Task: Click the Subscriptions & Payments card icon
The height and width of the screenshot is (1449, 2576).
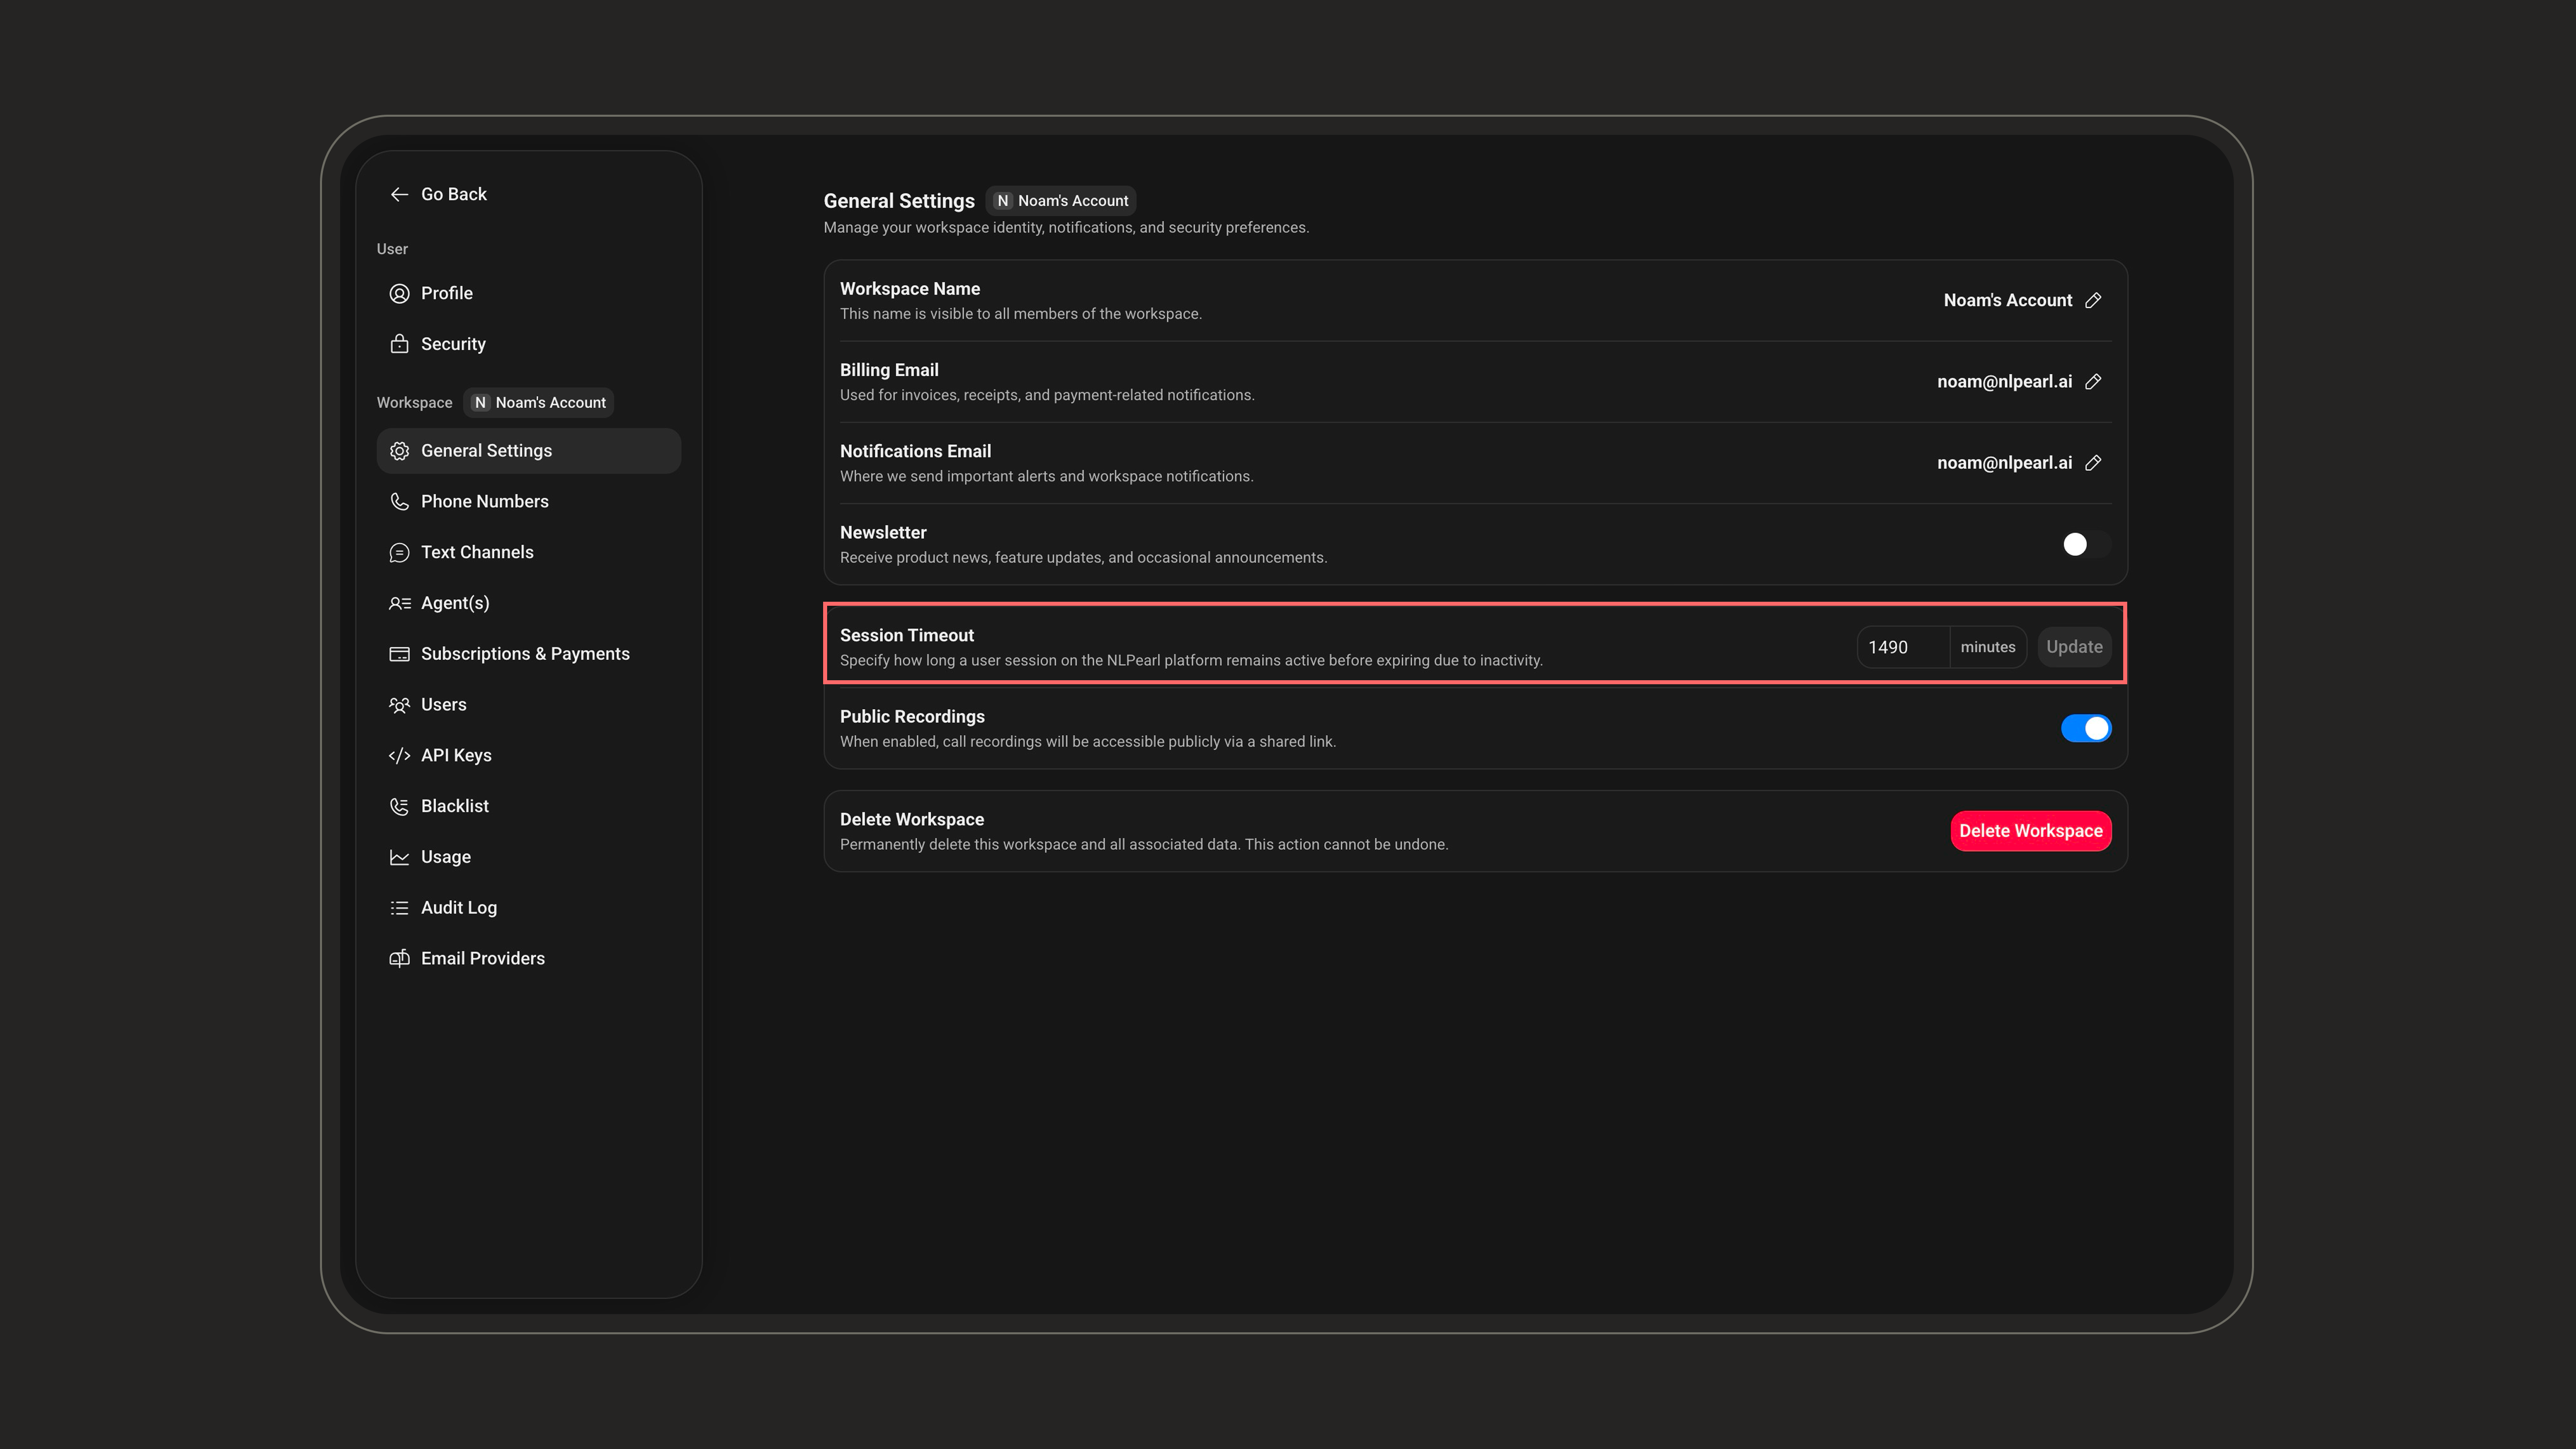Action: coord(399,654)
